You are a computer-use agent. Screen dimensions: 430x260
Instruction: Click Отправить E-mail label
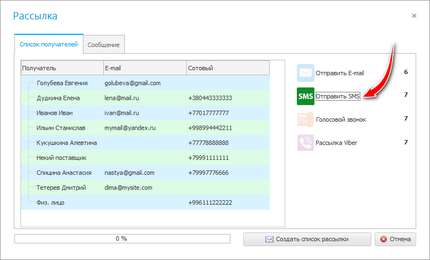click(x=340, y=73)
